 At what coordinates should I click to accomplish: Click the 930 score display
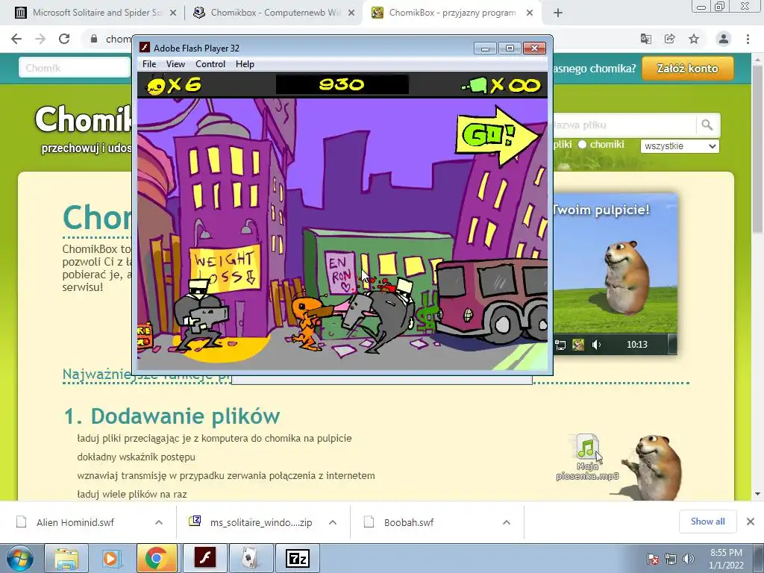[x=342, y=84]
